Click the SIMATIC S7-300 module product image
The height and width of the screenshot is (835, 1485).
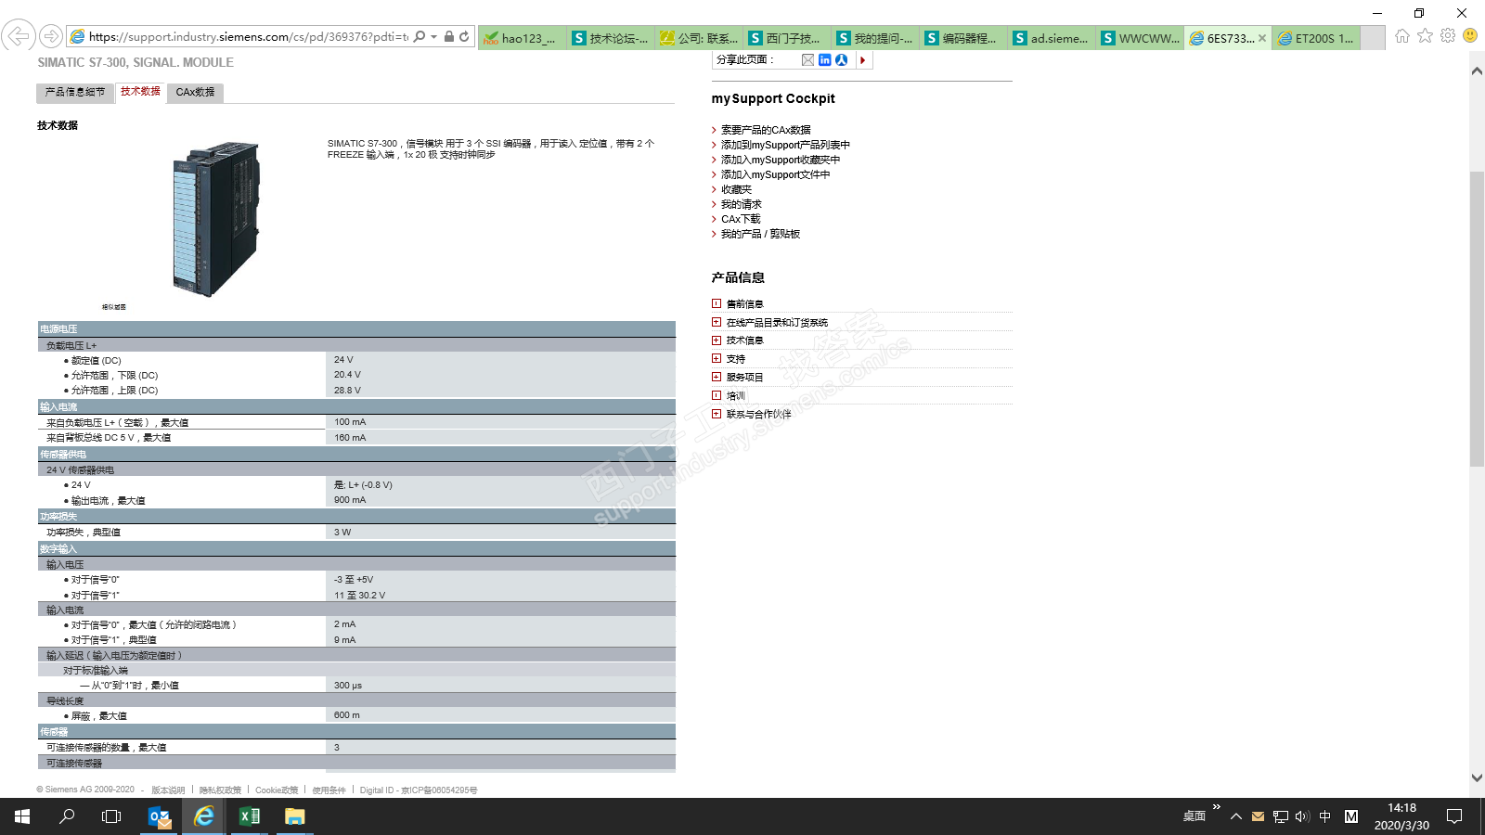(215, 219)
